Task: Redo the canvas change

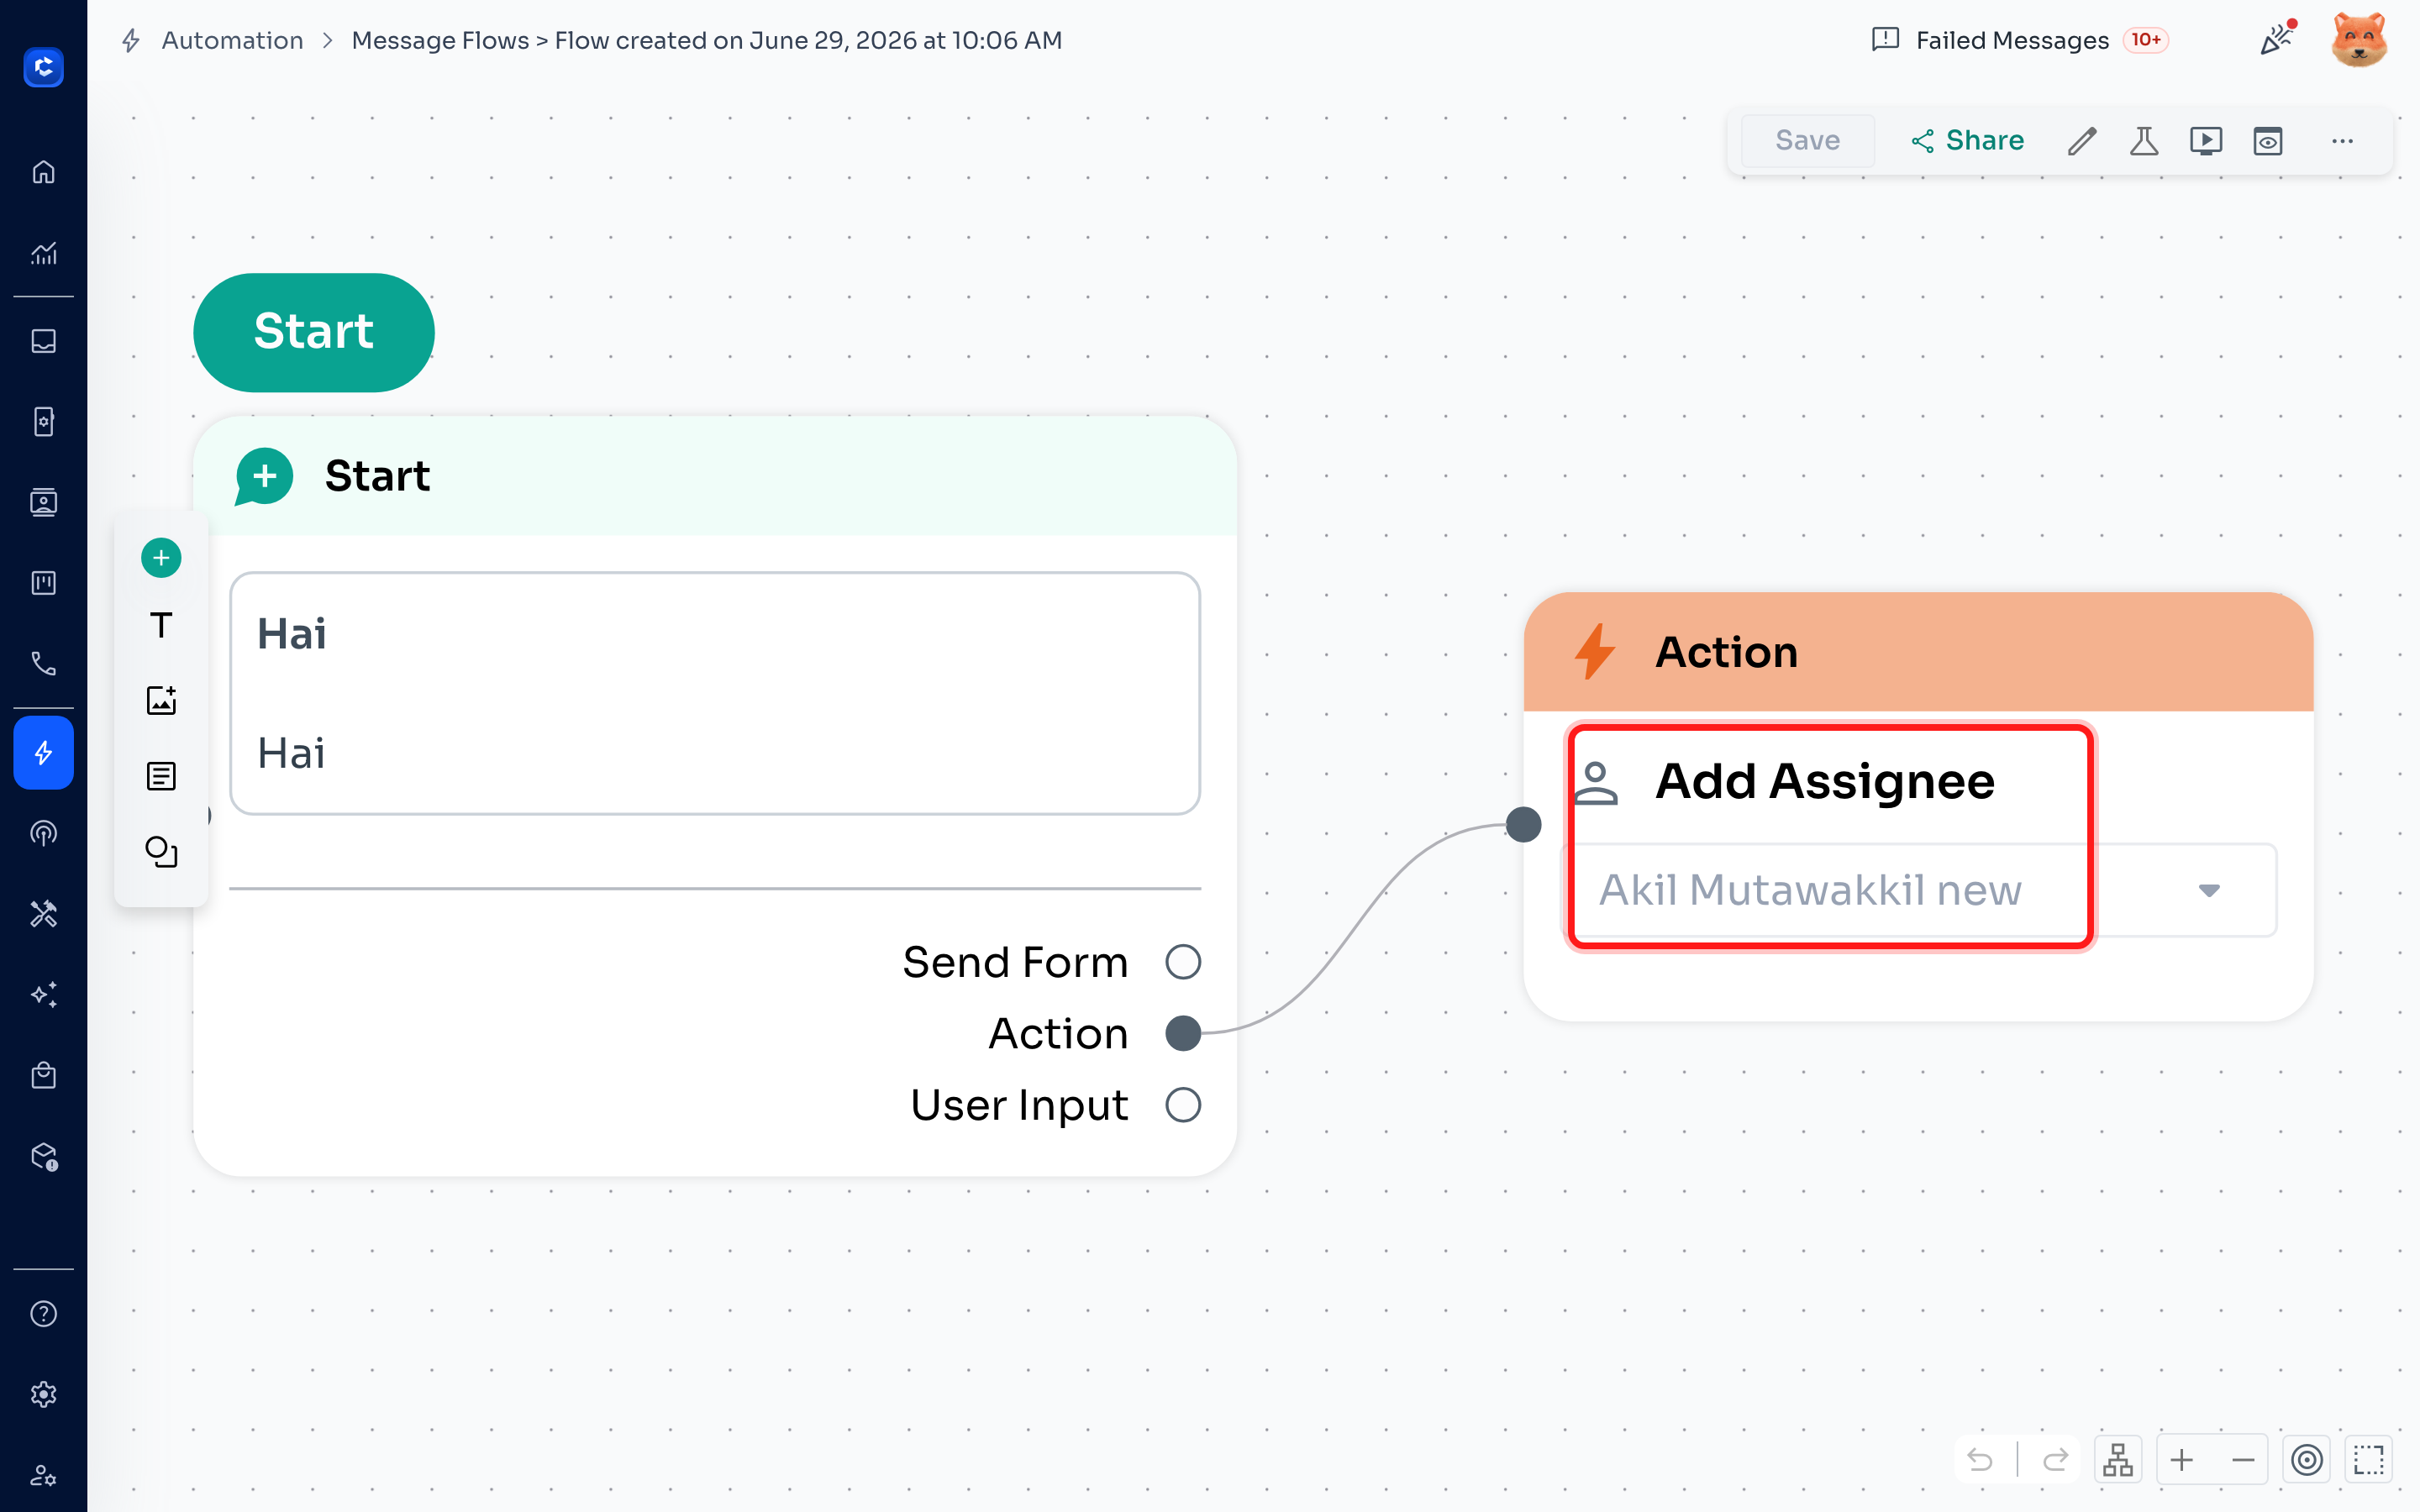Action: point(2055,1461)
